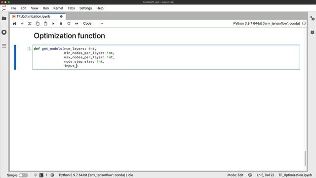This screenshot has height=178, width=316.
Task: Open the cell type Code dropdown
Action: 93,24
